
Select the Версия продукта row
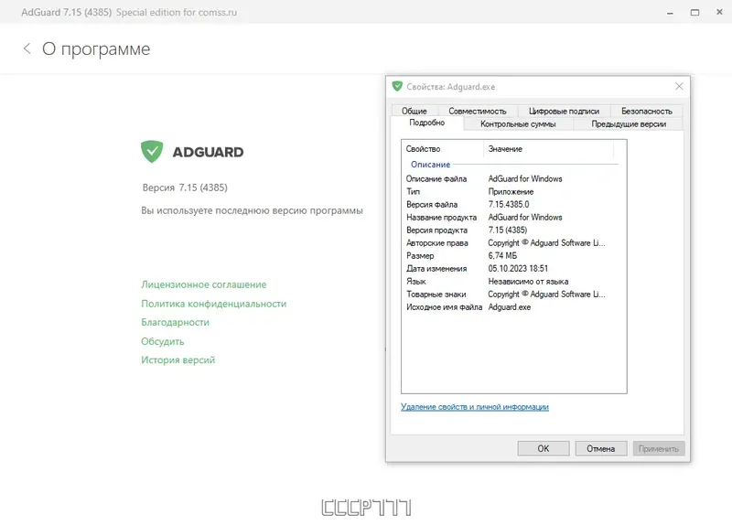(513, 230)
